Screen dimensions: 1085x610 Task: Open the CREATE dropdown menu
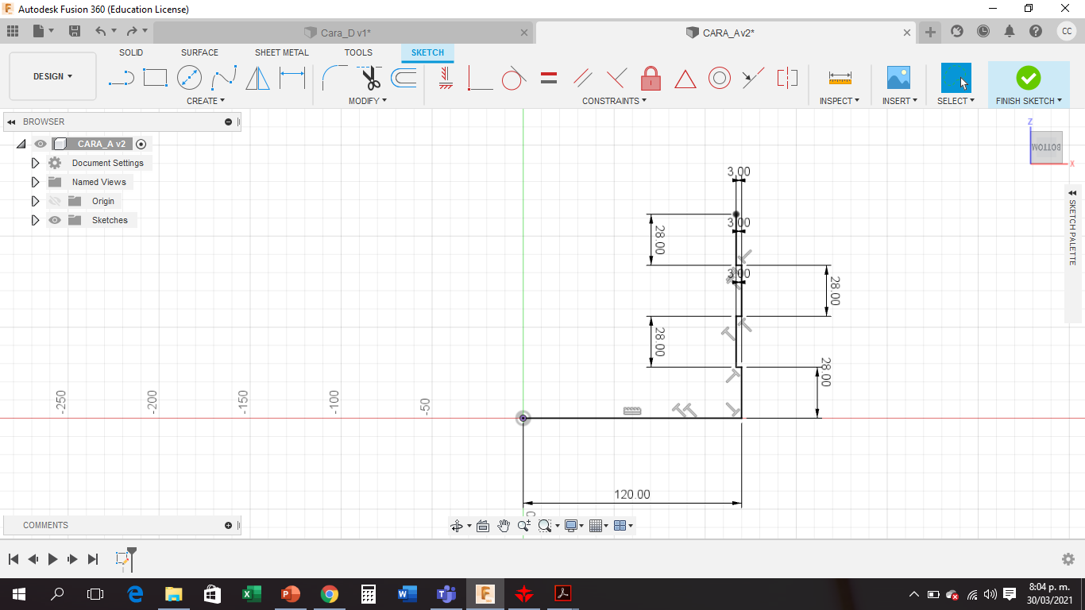point(206,101)
